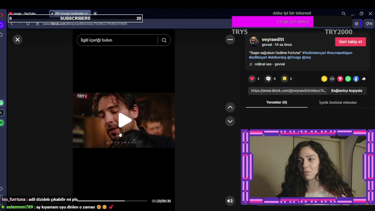Click the browser back arrow

point(12,24)
